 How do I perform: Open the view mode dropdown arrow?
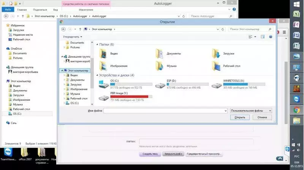255,37
